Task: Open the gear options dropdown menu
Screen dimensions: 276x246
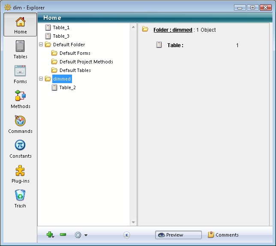Action: pyautogui.click(x=81, y=235)
